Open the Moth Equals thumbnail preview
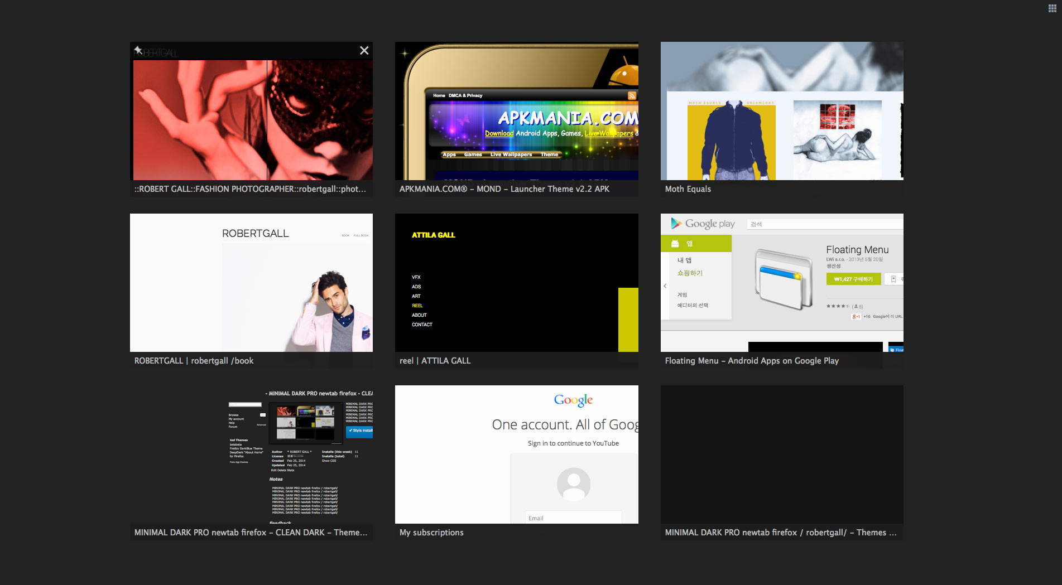The width and height of the screenshot is (1062, 585). [782, 111]
